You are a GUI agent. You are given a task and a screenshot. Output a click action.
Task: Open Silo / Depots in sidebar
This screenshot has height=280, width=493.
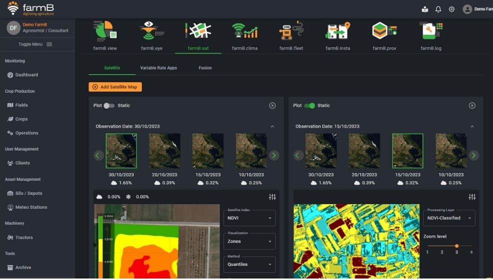click(24, 193)
